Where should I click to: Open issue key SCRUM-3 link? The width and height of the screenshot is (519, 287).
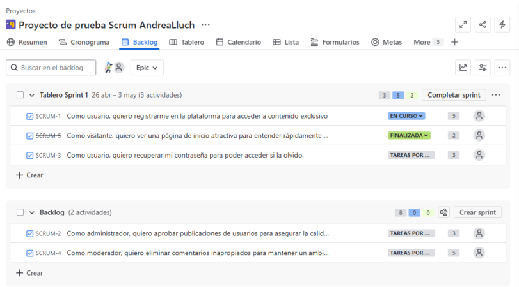49,155
